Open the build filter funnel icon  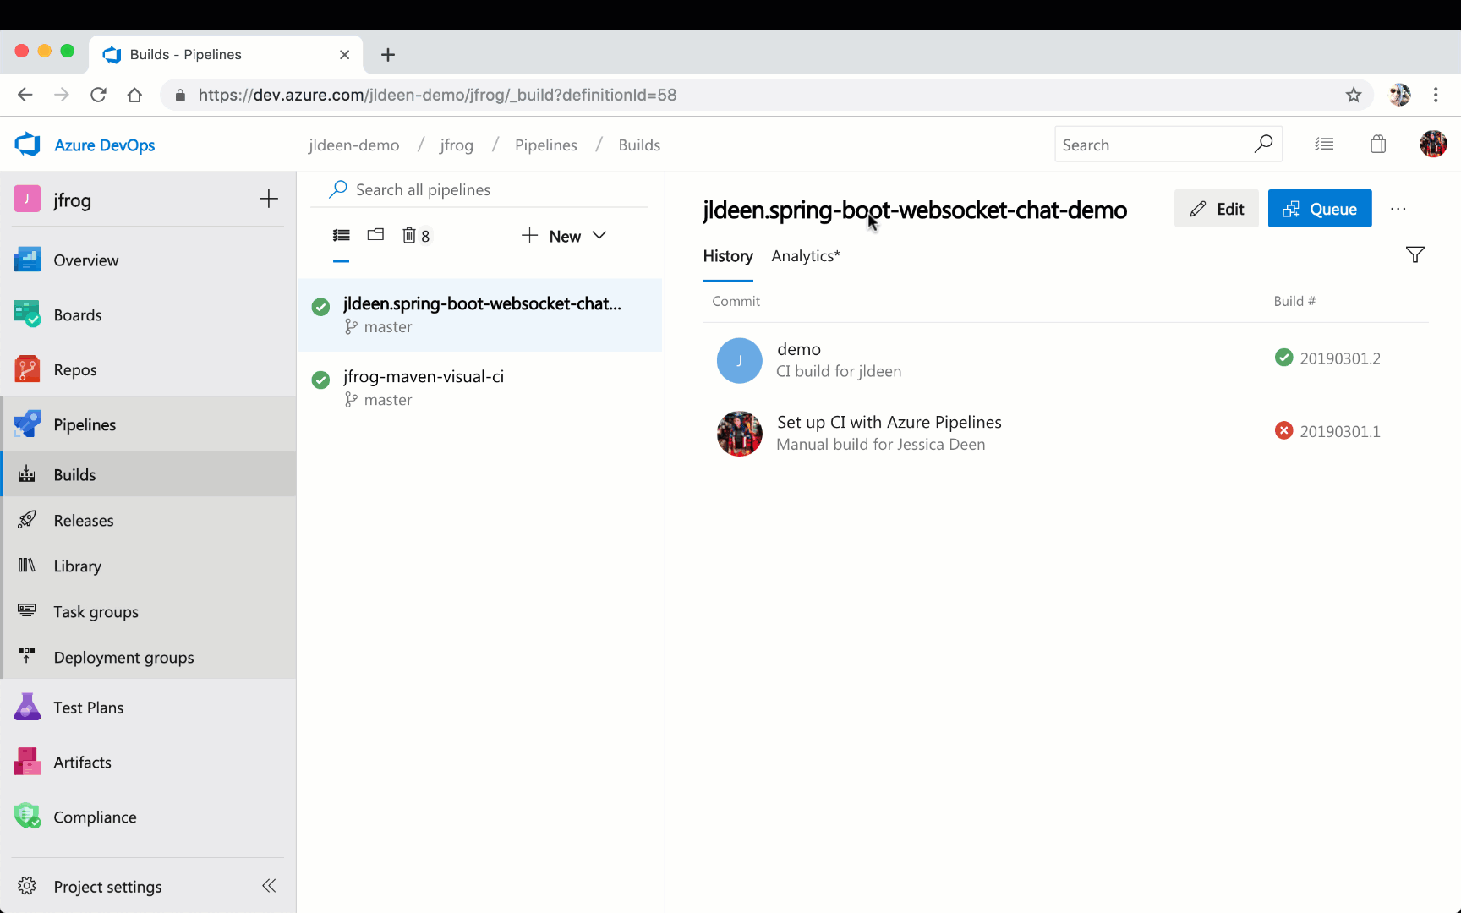[1414, 254]
